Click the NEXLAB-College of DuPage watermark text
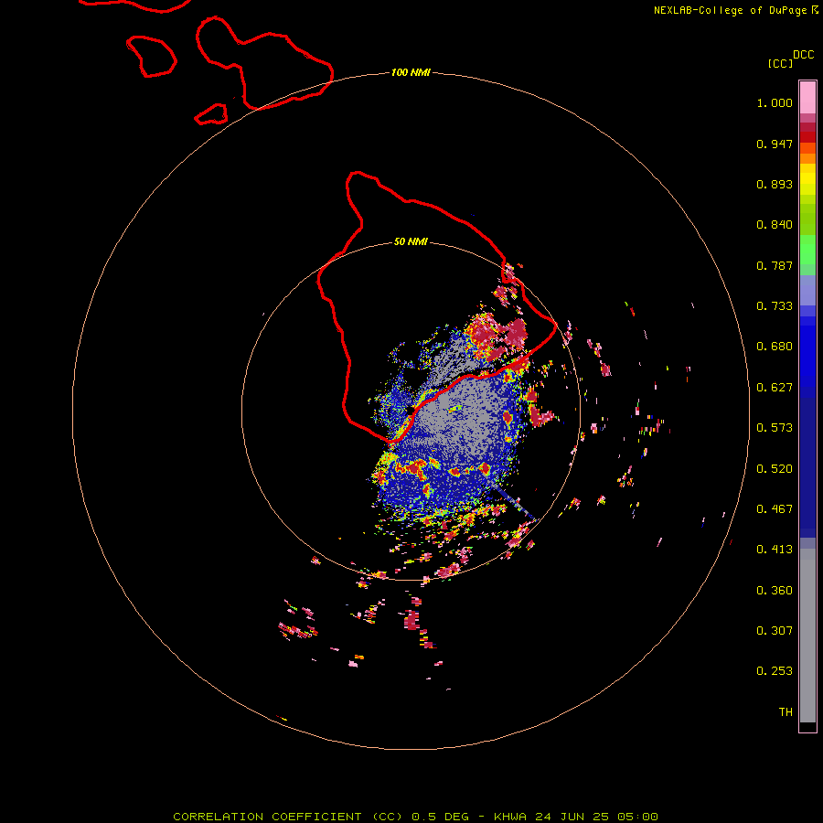This screenshot has width=823, height=823. (x=735, y=10)
